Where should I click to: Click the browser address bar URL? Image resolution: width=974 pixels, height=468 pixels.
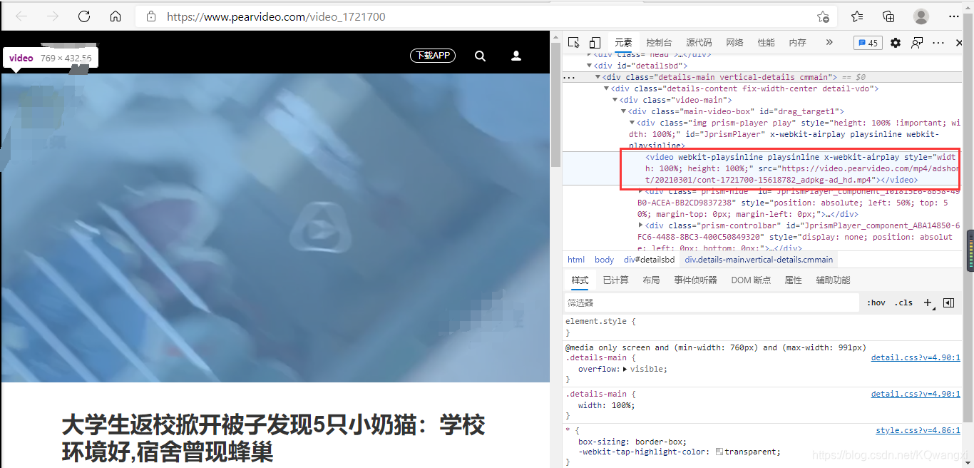276,16
